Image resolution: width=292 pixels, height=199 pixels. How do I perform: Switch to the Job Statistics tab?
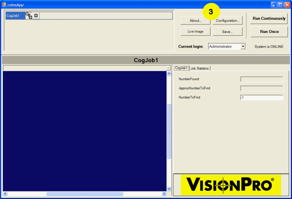199,68
